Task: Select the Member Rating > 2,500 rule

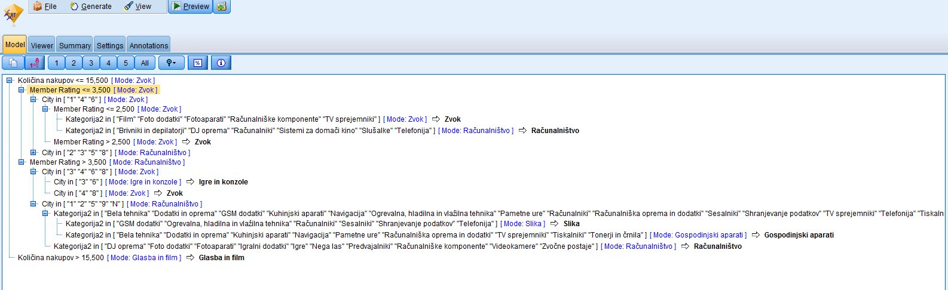Action: click(132, 142)
